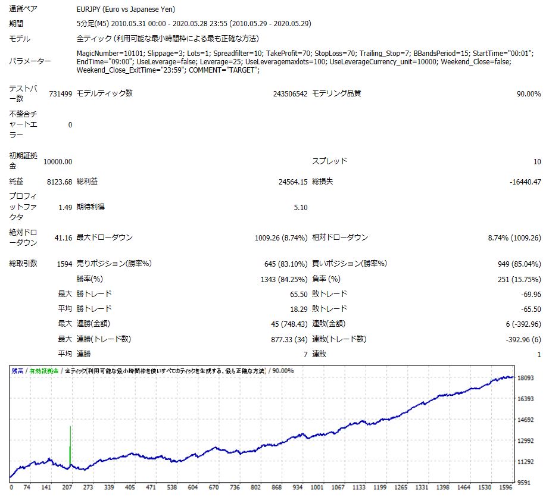Image resolution: width=549 pixels, height=497 pixels.
Task: Select the 総取引数 label
Action: (23, 263)
